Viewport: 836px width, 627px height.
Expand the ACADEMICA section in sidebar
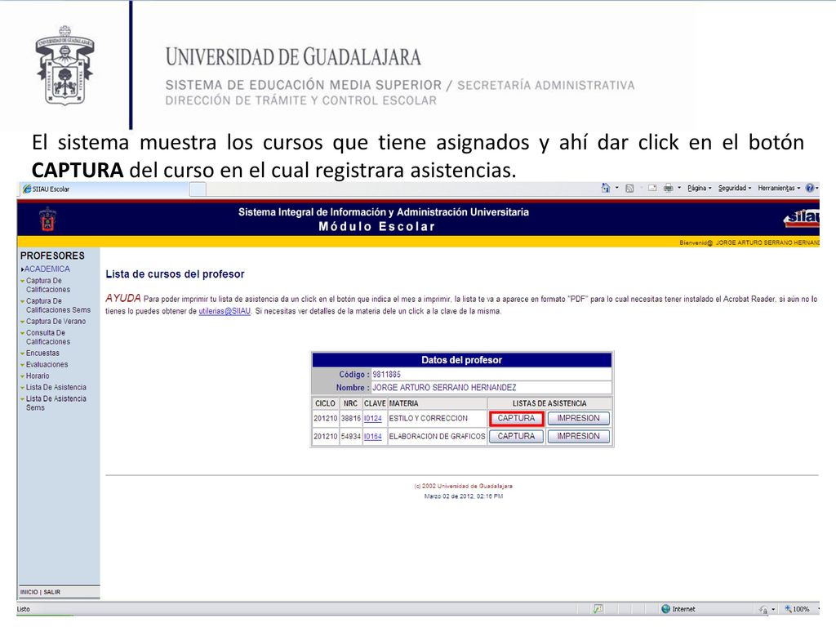(x=46, y=269)
